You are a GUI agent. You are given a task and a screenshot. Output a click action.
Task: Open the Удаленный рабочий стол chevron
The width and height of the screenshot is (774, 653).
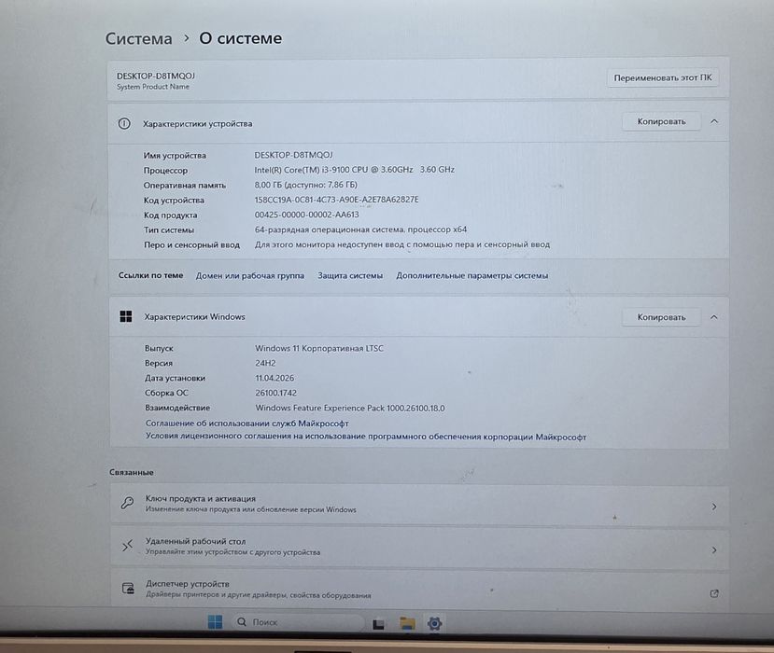click(713, 550)
